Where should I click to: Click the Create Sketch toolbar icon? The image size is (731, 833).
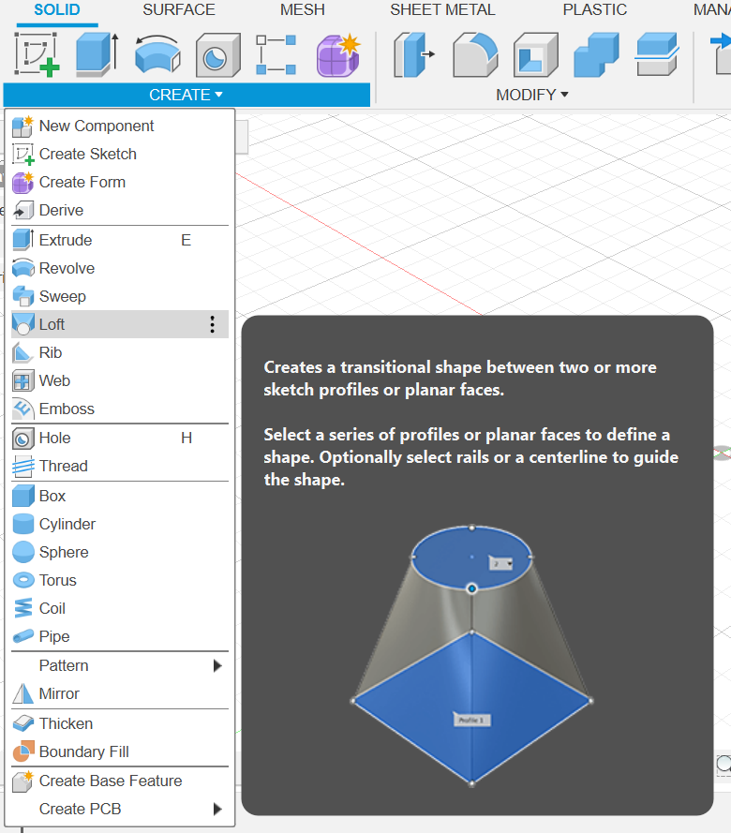click(x=37, y=54)
